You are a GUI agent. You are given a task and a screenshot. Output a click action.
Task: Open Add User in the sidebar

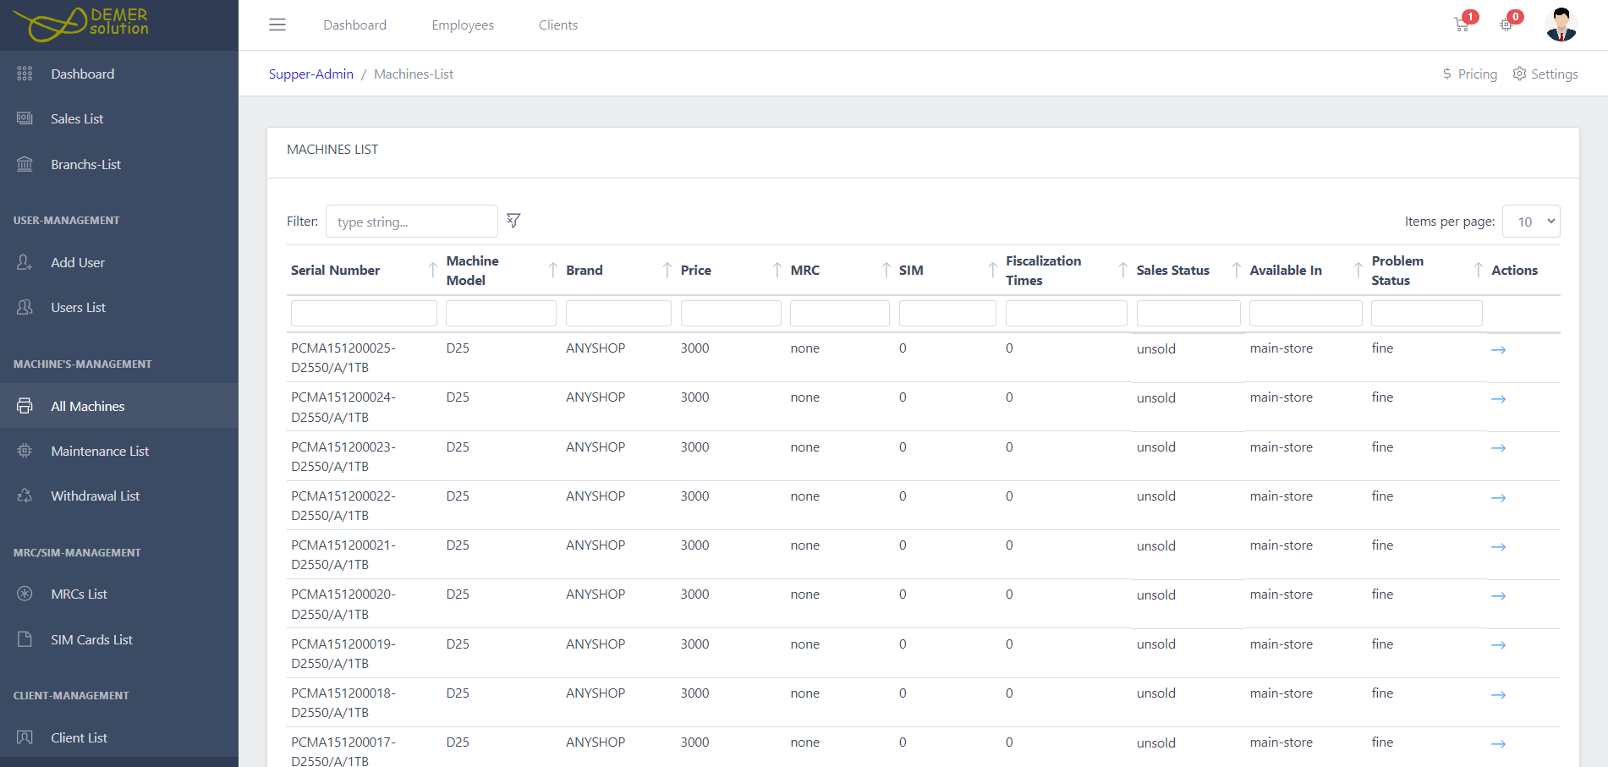[x=119, y=262]
